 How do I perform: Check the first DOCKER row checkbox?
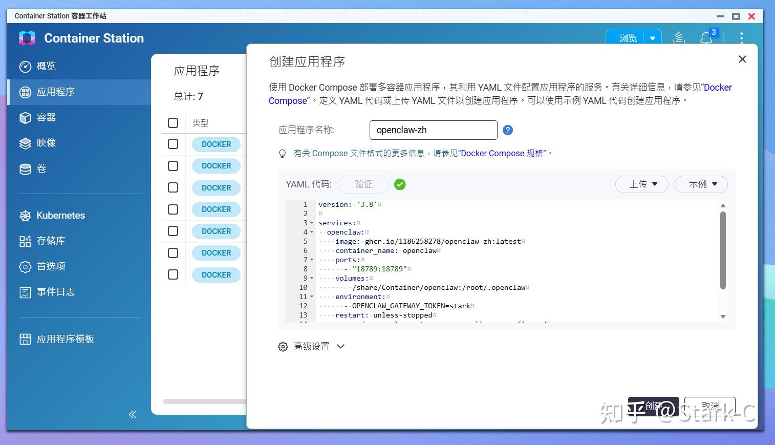(x=173, y=144)
